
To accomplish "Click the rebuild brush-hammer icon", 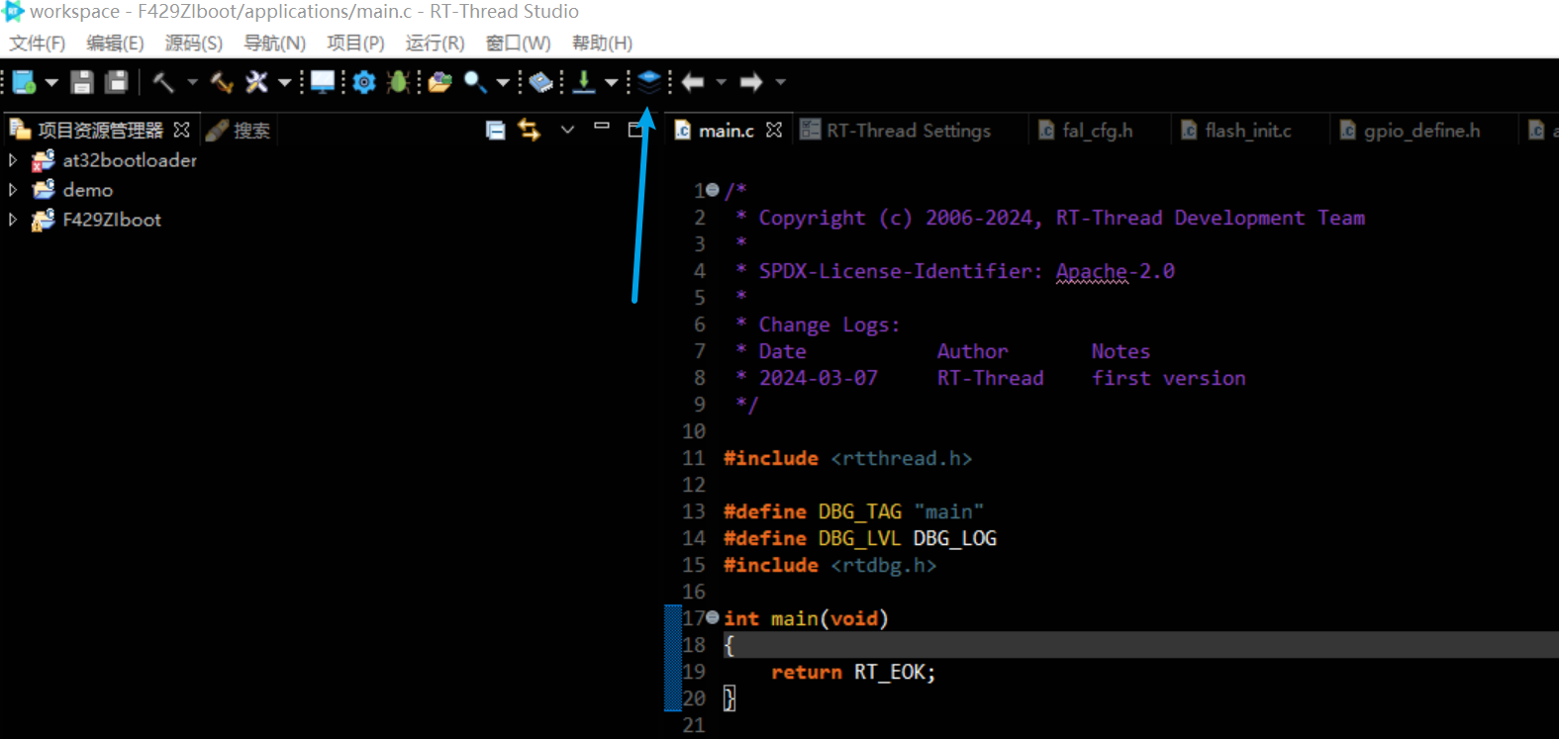I will [x=222, y=82].
